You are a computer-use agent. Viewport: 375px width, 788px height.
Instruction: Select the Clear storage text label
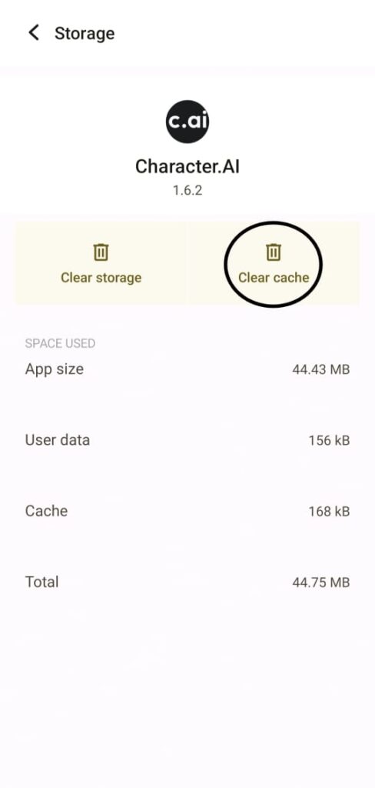pos(101,277)
